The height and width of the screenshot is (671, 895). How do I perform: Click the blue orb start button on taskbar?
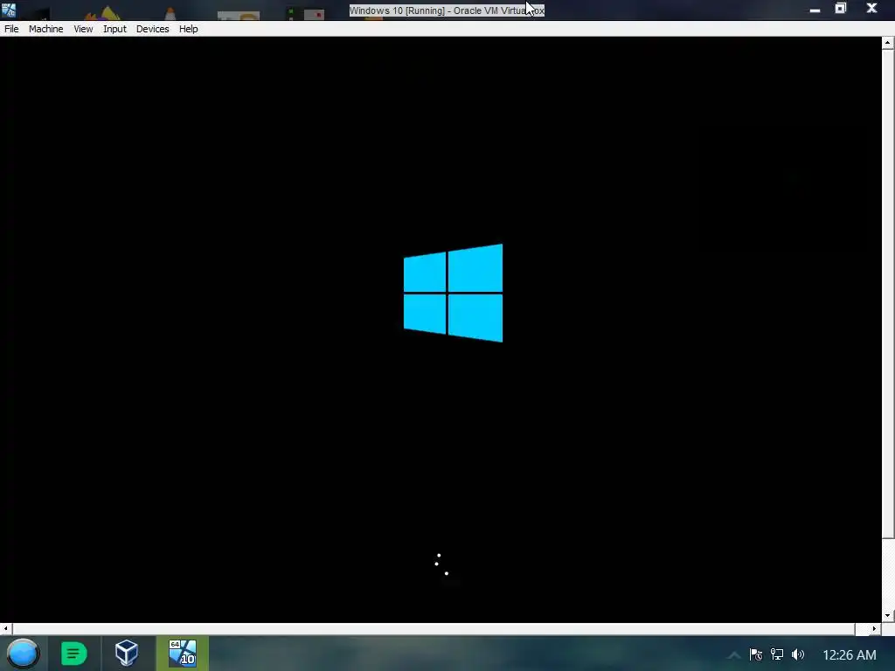pyautogui.click(x=23, y=654)
